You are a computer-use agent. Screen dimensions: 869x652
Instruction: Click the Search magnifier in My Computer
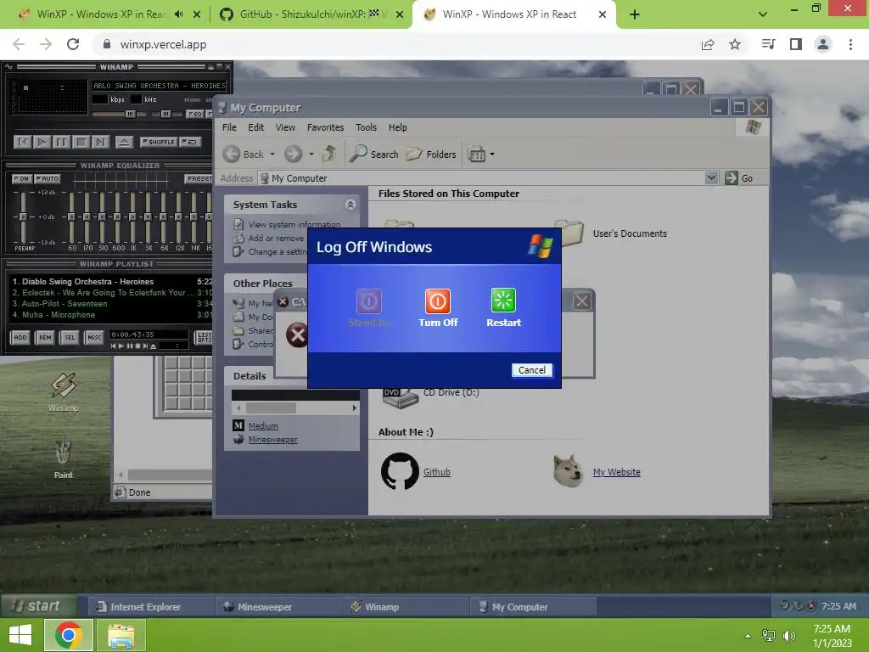click(x=358, y=153)
